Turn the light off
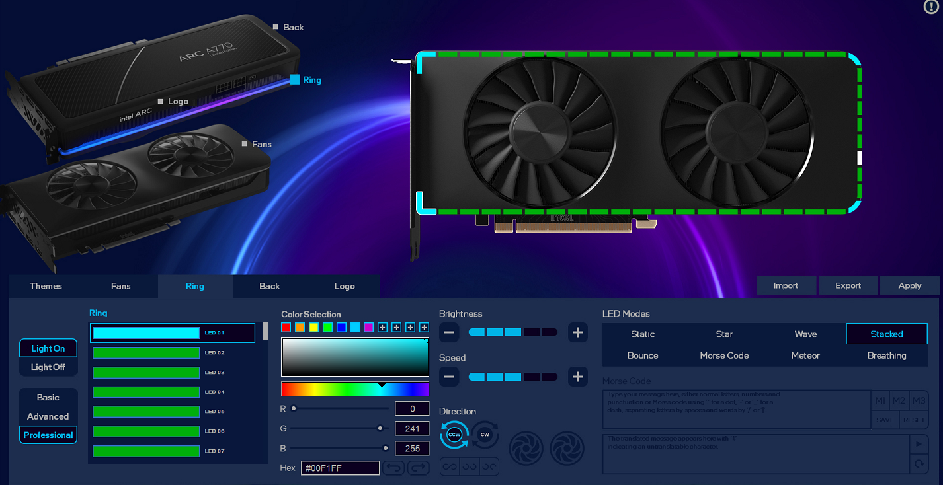The height and width of the screenshot is (485, 943). pos(48,367)
